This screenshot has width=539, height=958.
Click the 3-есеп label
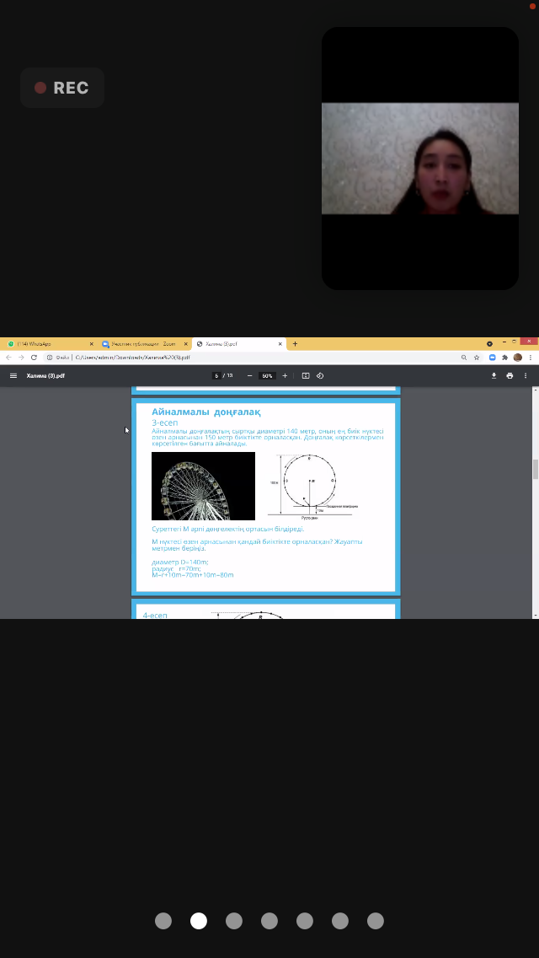click(165, 422)
